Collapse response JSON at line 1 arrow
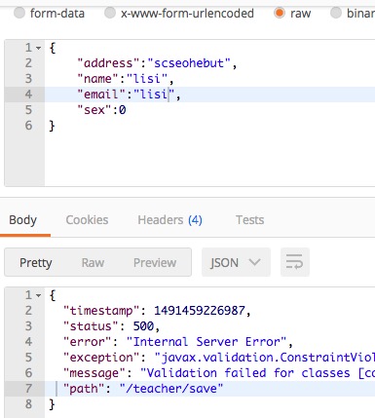 [38, 295]
